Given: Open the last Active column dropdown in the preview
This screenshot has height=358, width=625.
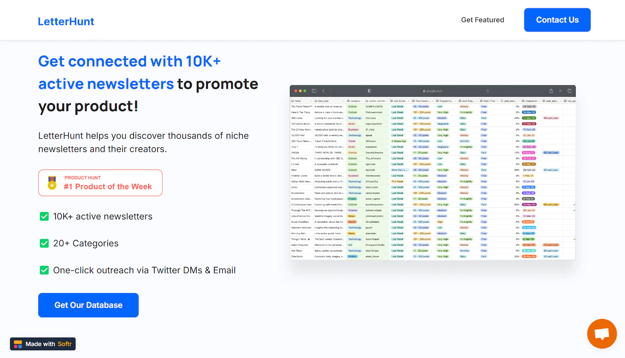Looking at the screenshot, I should (x=409, y=101).
